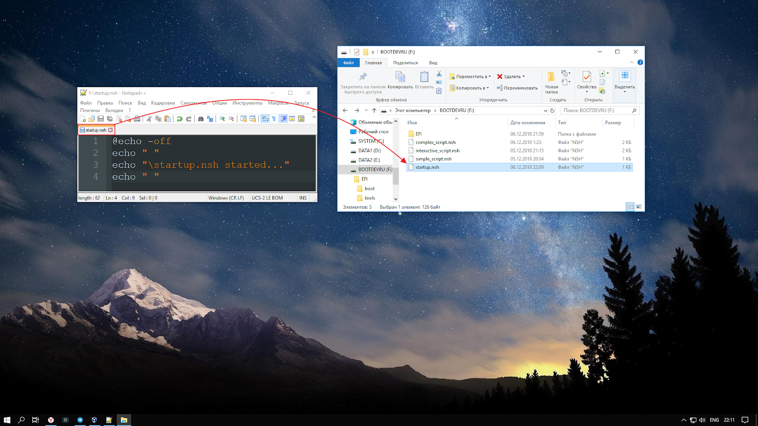The image size is (758, 426).
Task: Zoom in using Notepad++ toolbar icon
Action: click(222, 119)
